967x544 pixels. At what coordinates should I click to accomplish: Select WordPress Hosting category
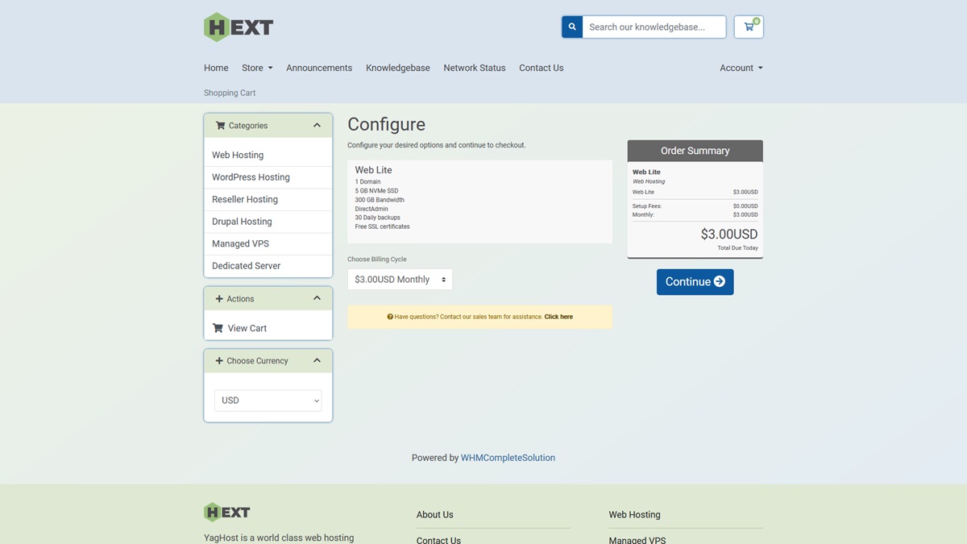point(251,177)
